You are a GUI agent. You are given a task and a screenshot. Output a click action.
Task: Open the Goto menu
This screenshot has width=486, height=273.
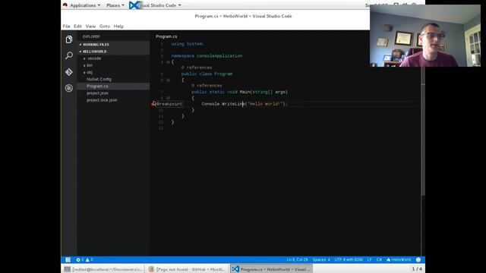105,27
